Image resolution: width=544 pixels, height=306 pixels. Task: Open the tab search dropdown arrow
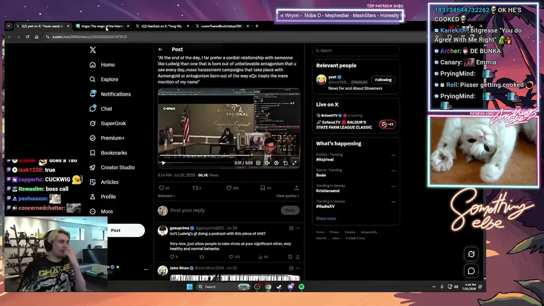point(8,26)
